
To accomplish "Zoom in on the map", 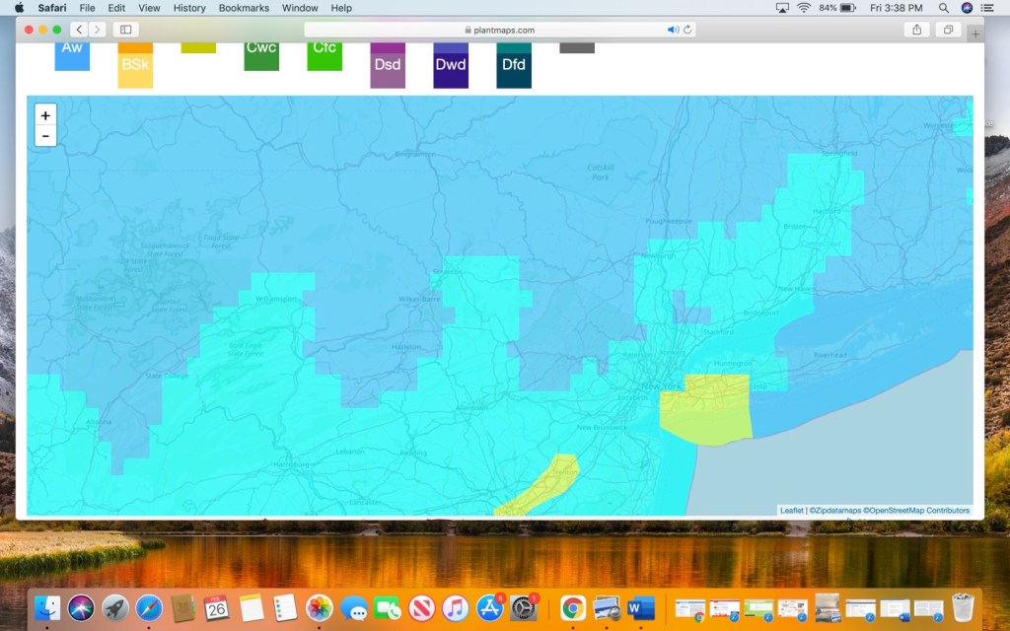I will coord(45,115).
